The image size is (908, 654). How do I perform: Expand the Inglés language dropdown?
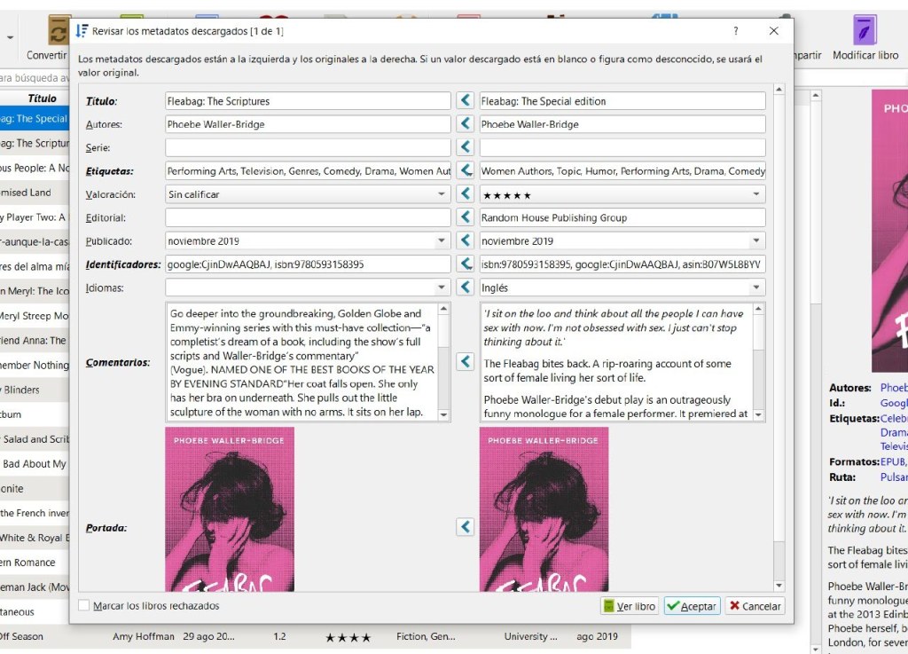[755, 288]
